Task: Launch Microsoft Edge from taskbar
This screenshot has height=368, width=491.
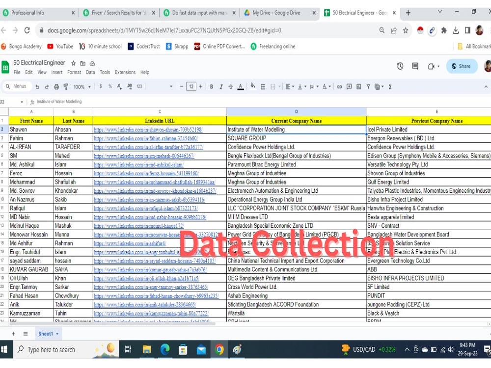Action: [165, 349]
